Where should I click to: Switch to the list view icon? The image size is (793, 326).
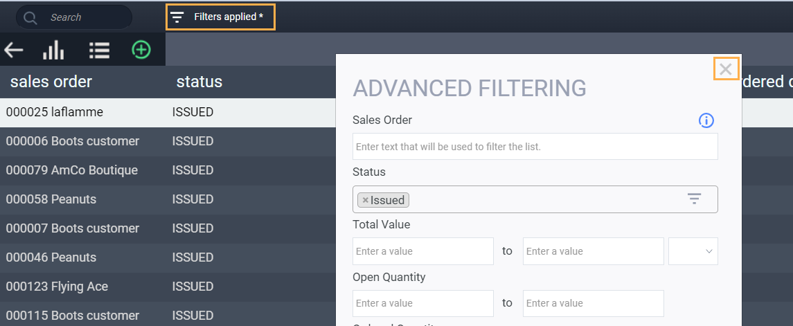tap(99, 50)
